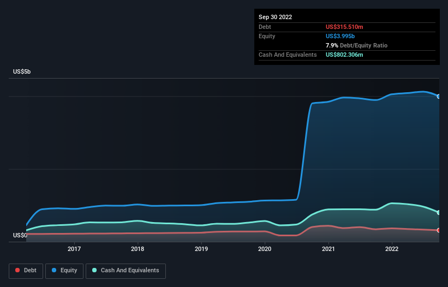Click the 2022 x-axis label
This screenshot has height=287, width=448.
392,249
